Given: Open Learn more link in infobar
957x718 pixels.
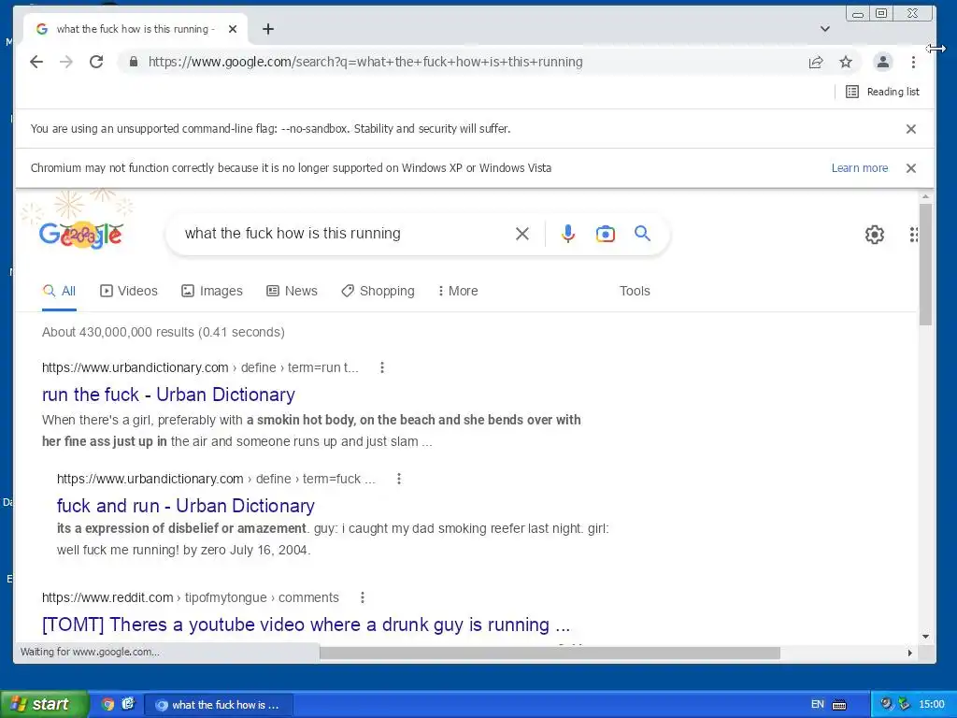Looking at the screenshot, I should (x=860, y=168).
